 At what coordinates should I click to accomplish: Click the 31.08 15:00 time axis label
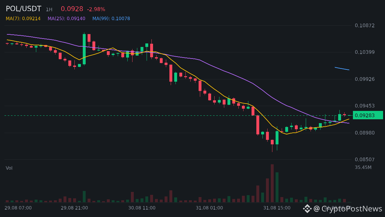tap(277, 208)
